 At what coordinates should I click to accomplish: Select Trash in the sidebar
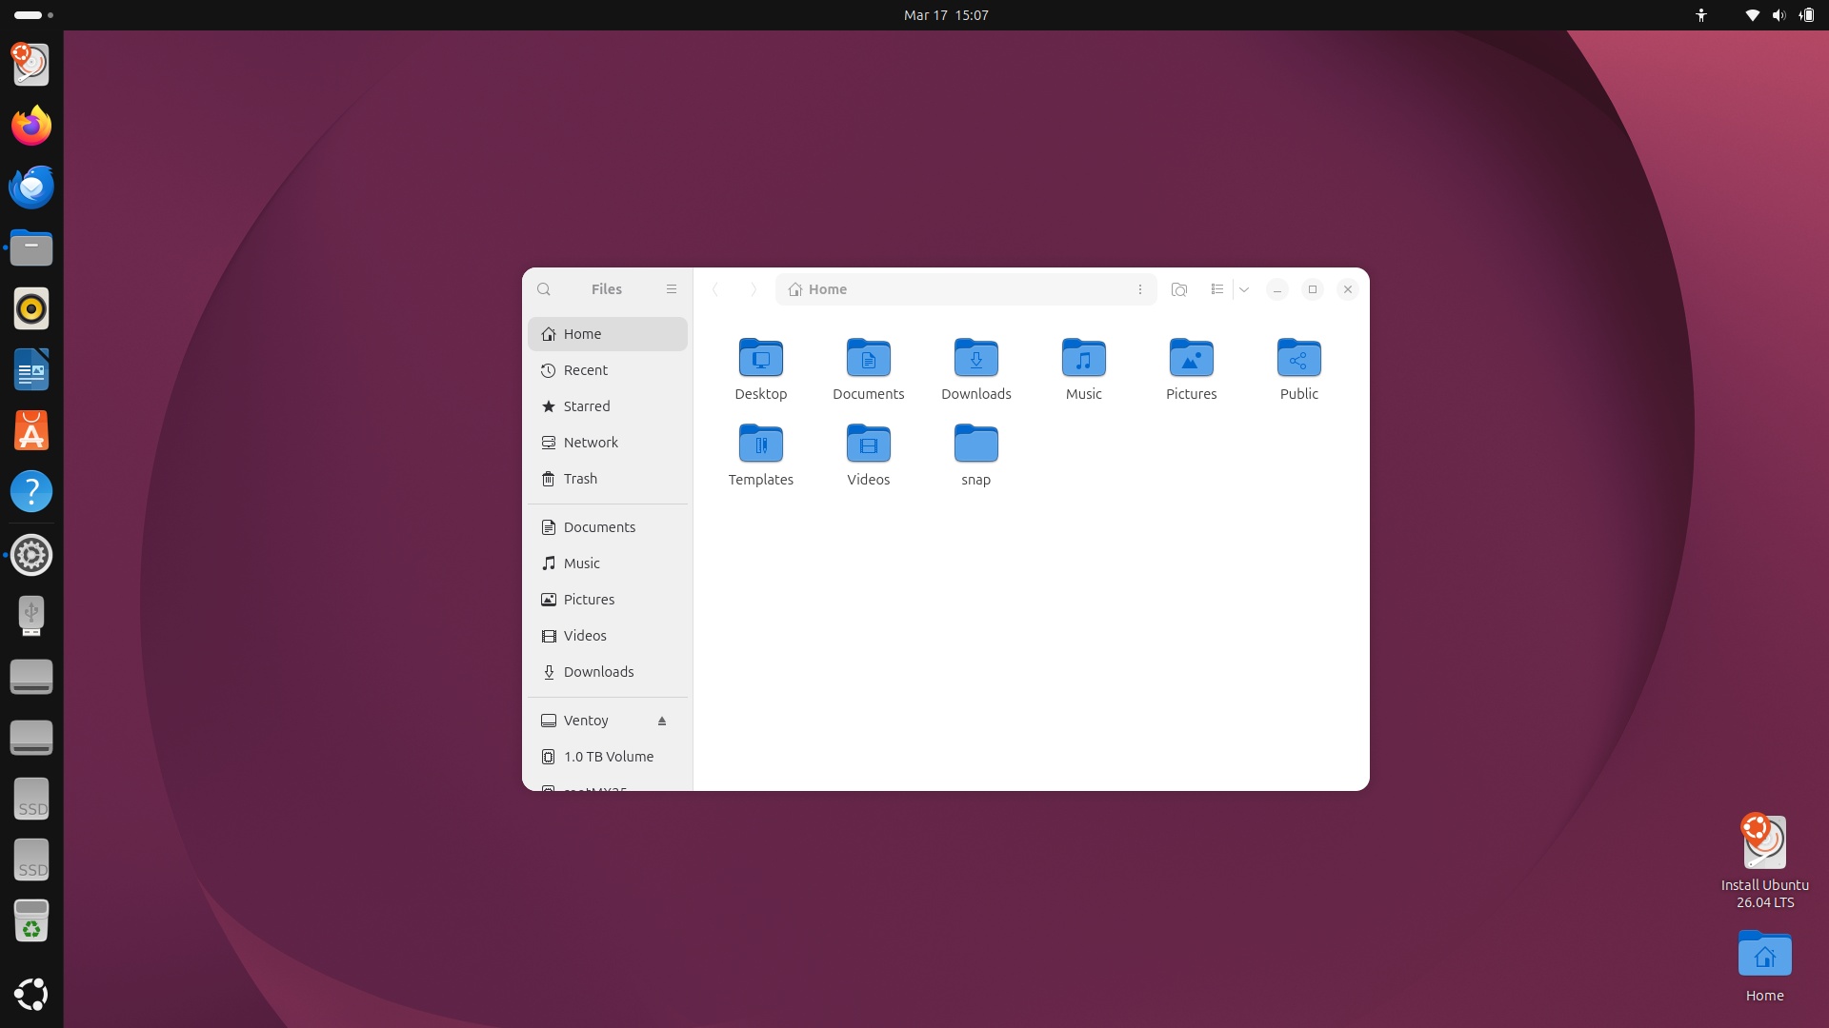click(x=580, y=479)
